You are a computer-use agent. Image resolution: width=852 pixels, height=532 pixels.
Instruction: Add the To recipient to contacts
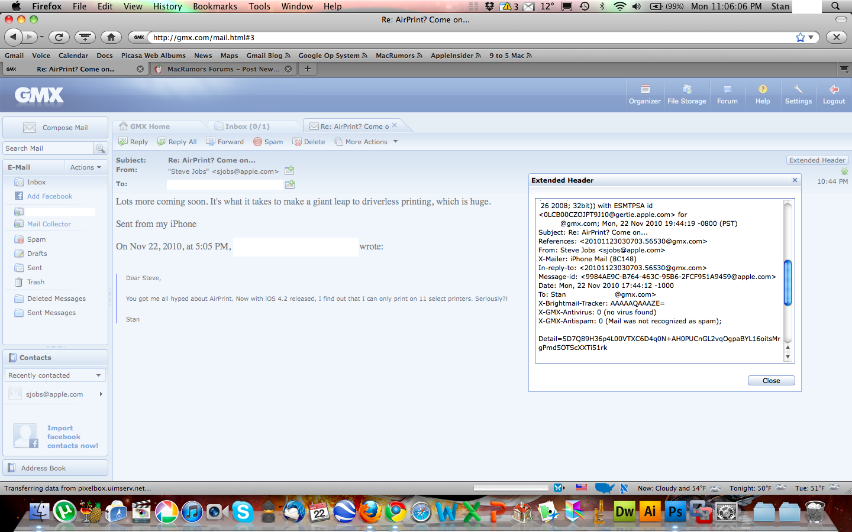pos(289,184)
